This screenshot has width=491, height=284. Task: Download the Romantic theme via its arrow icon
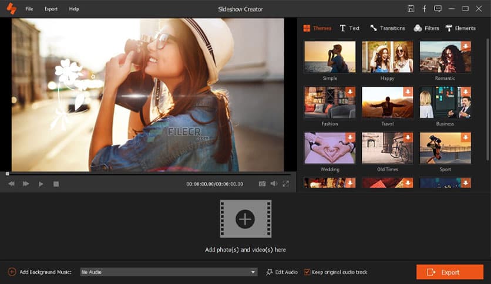click(466, 46)
